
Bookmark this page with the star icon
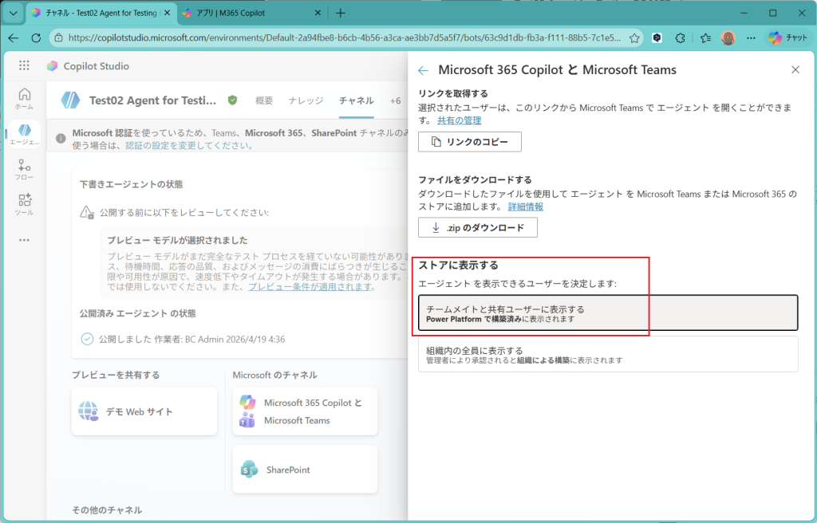click(634, 37)
